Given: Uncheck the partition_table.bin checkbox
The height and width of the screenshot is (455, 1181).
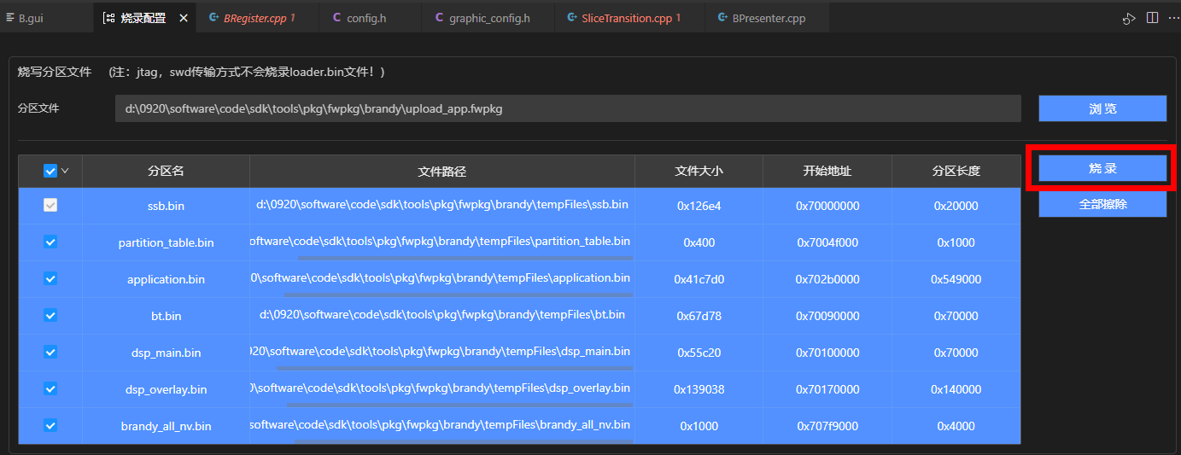Looking at the screenshot, I should (x=50, y=242).
